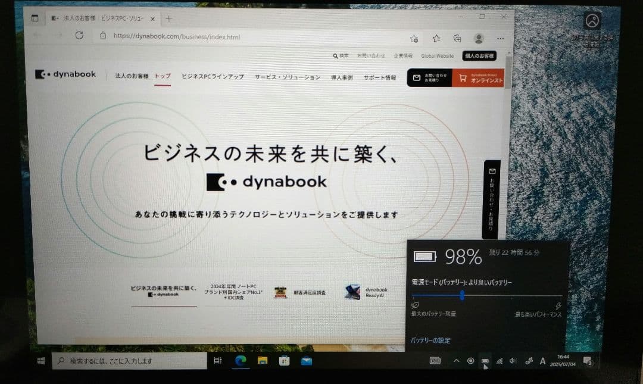Viewport: 643px width, 384px height.
Task: Click the volume speaker tray icon
Action: click(513, 361)
